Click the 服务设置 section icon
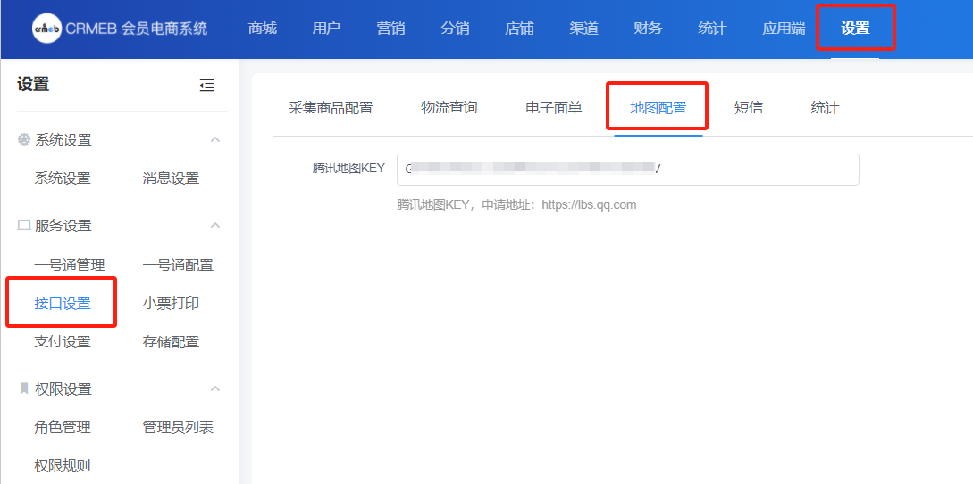This screenshot has height=484, width=973. coord(24,226)
